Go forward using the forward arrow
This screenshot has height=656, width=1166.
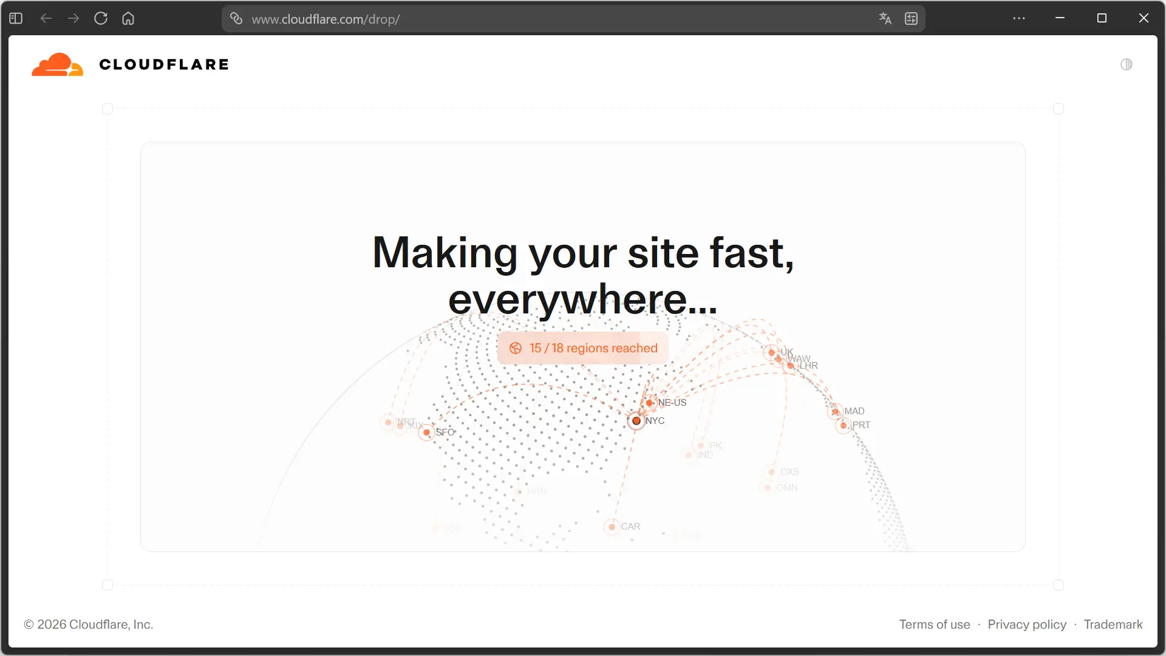coord(73,18)
